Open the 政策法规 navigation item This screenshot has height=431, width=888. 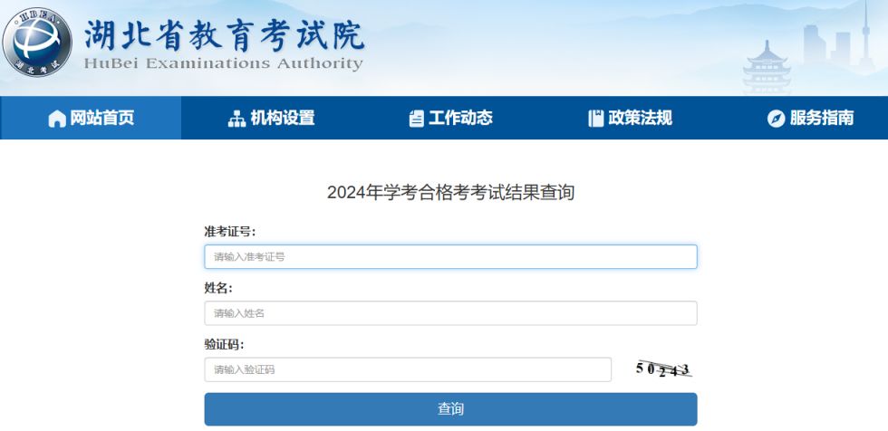[x=631, y=118]
